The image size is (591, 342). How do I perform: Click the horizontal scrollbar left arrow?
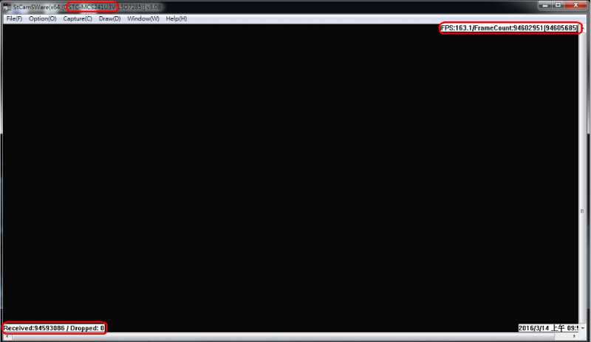pos(6,337)
